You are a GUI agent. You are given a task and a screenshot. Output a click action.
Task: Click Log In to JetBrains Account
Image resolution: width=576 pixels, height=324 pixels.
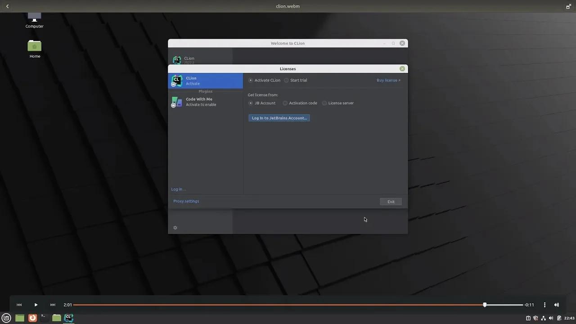[279, 117]
